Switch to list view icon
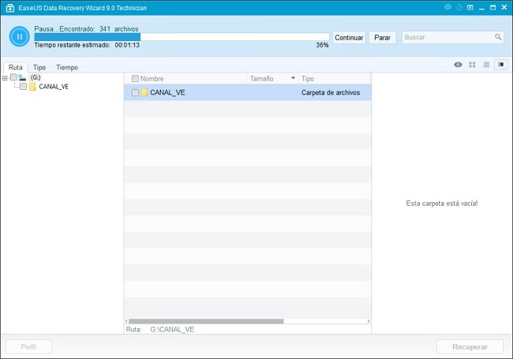513x359 pixels. [x=486, y=65]
